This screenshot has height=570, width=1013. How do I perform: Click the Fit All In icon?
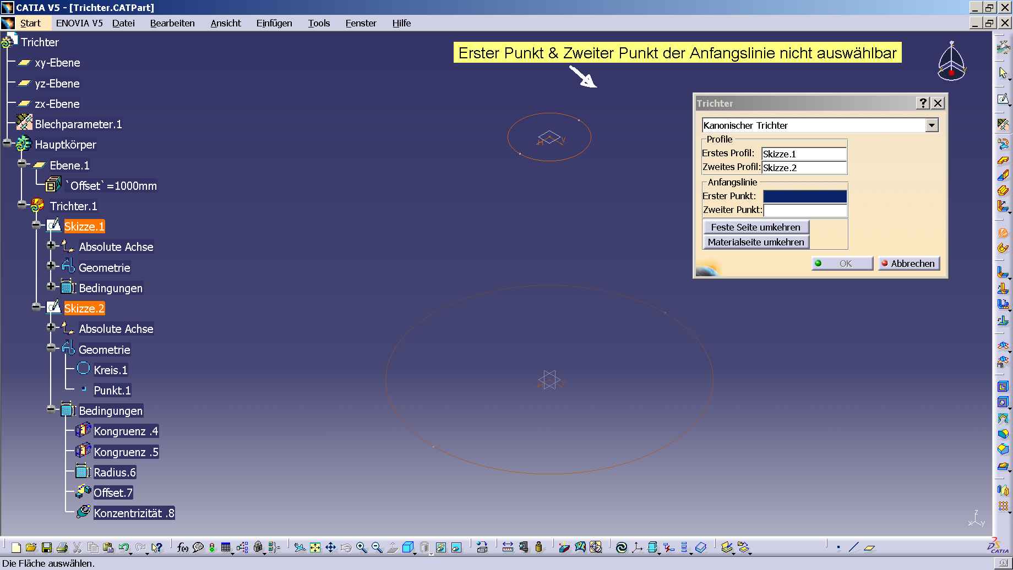point(315,547)
